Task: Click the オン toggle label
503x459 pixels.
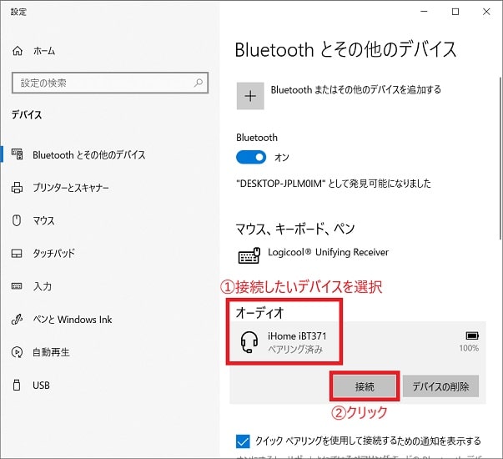Action: [282, 157]
